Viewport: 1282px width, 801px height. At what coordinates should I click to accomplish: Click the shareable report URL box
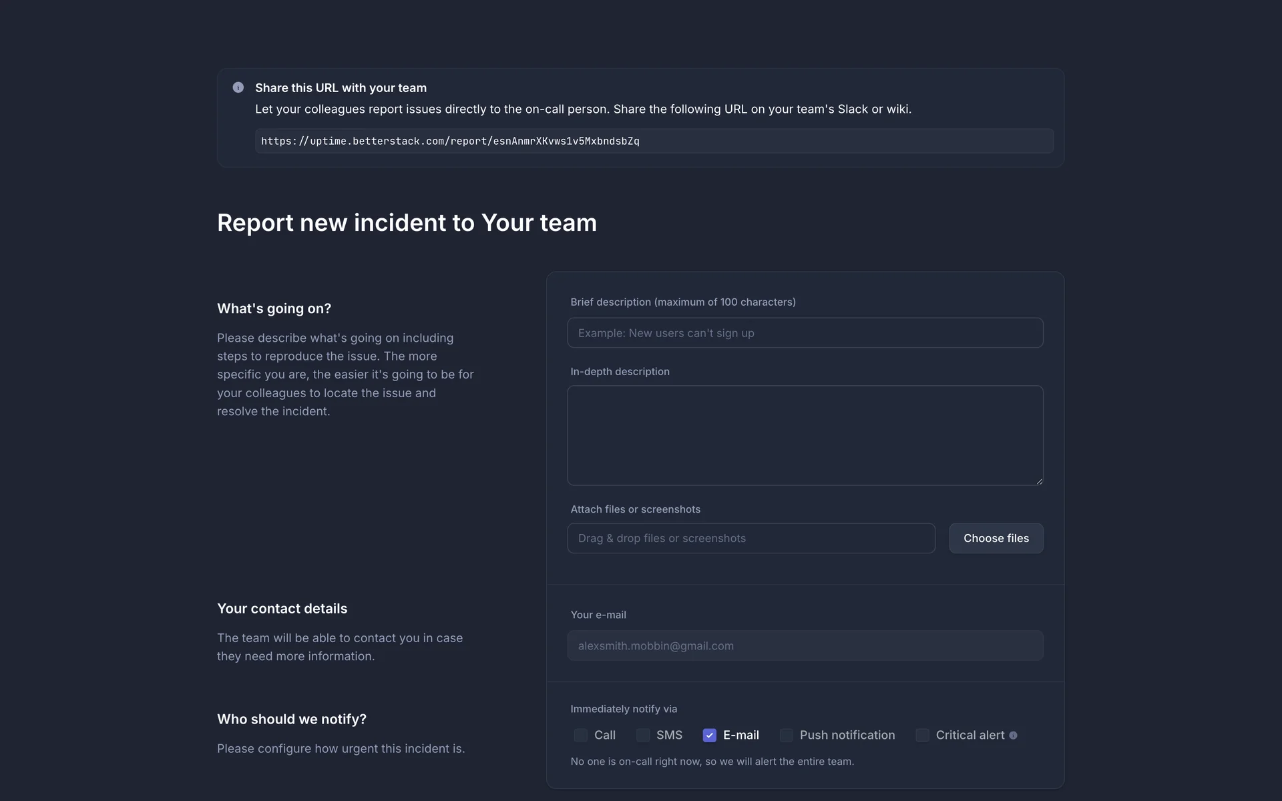coord(654,141)
